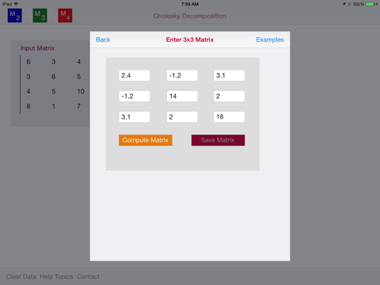Select the row 2 column 3 field 2

click(229, 97)
